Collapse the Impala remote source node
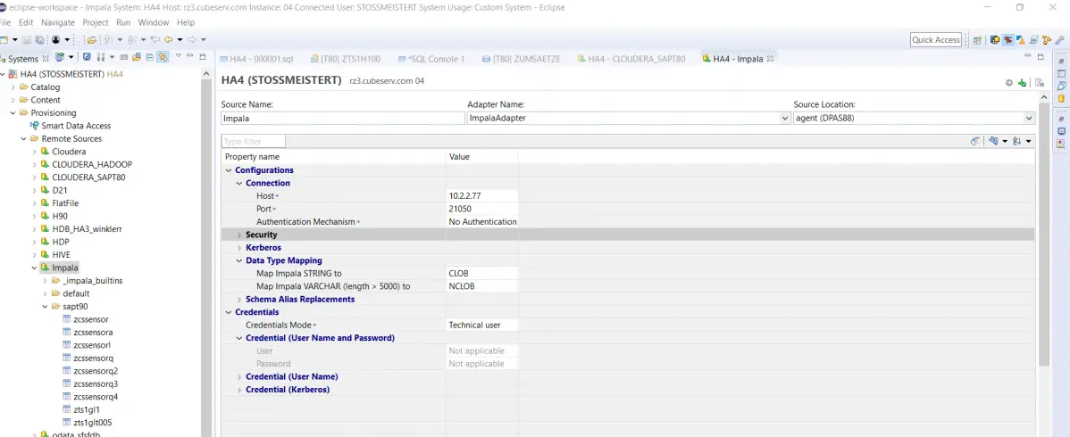1070x437 pixels. click(34, 268)
